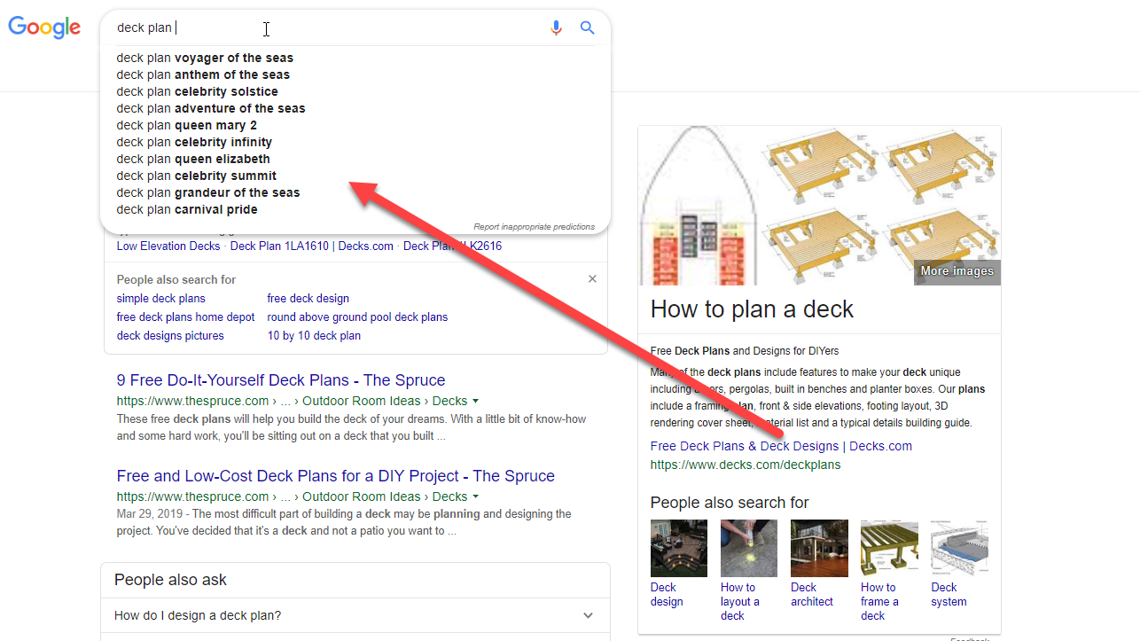Click the blue search magnifier icon
1140x641 pixels.
click(x=587, y=27)
